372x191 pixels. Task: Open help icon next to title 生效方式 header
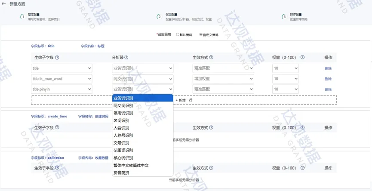[211, 57]
